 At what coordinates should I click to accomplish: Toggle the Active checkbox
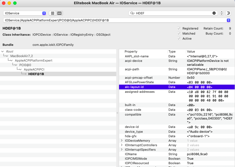point(179,39)
